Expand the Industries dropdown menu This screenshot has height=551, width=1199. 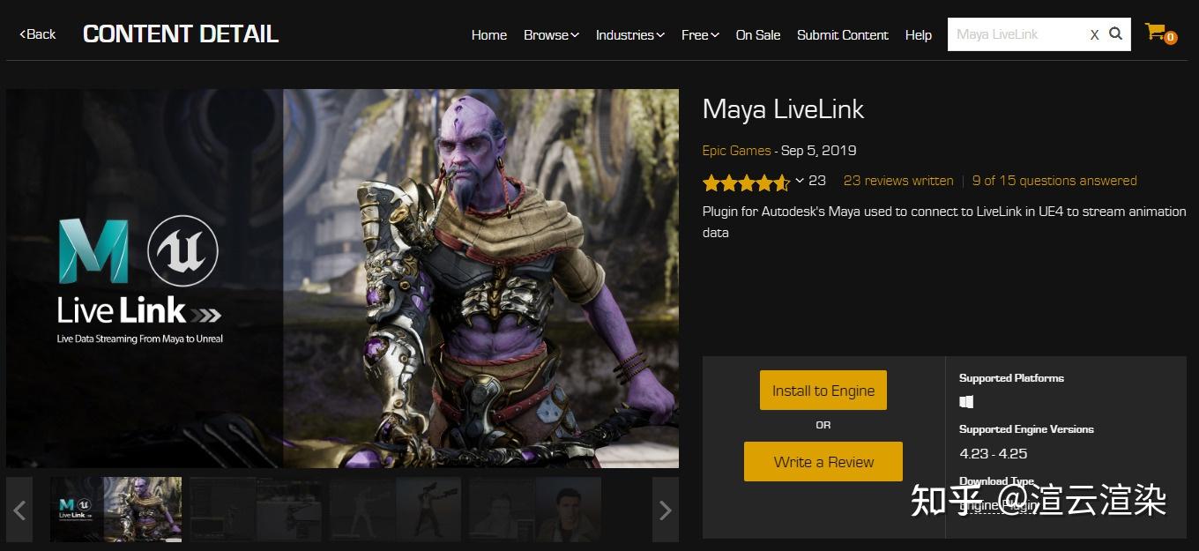pyautogui.click(x=629, y=35)
